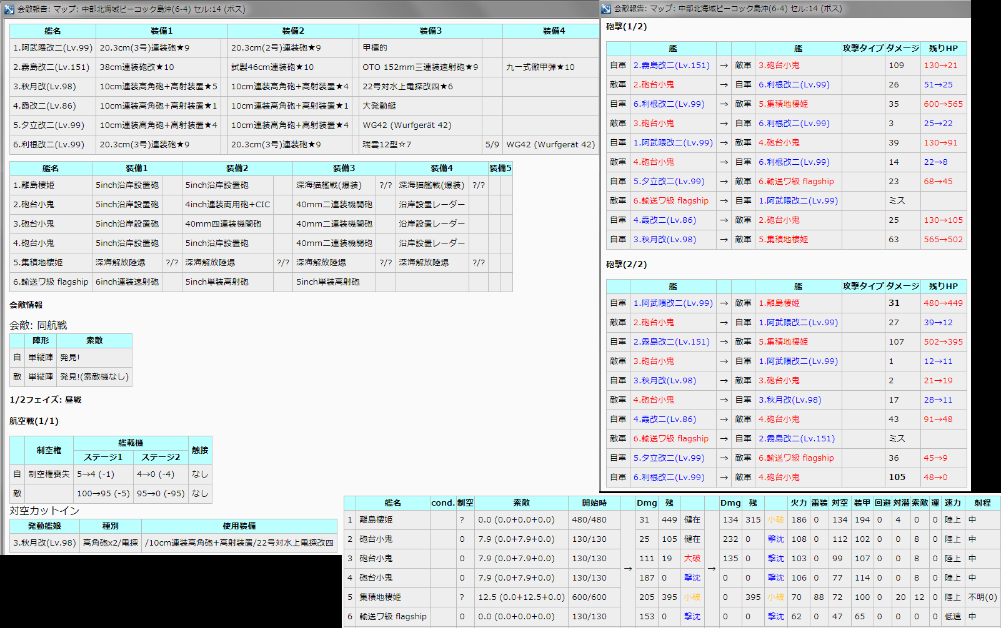Select 1.阿武隈改二(Lv.99) row in friendly equipment table
This screenshot has height=628, width=1001.
tap(52, 47)
